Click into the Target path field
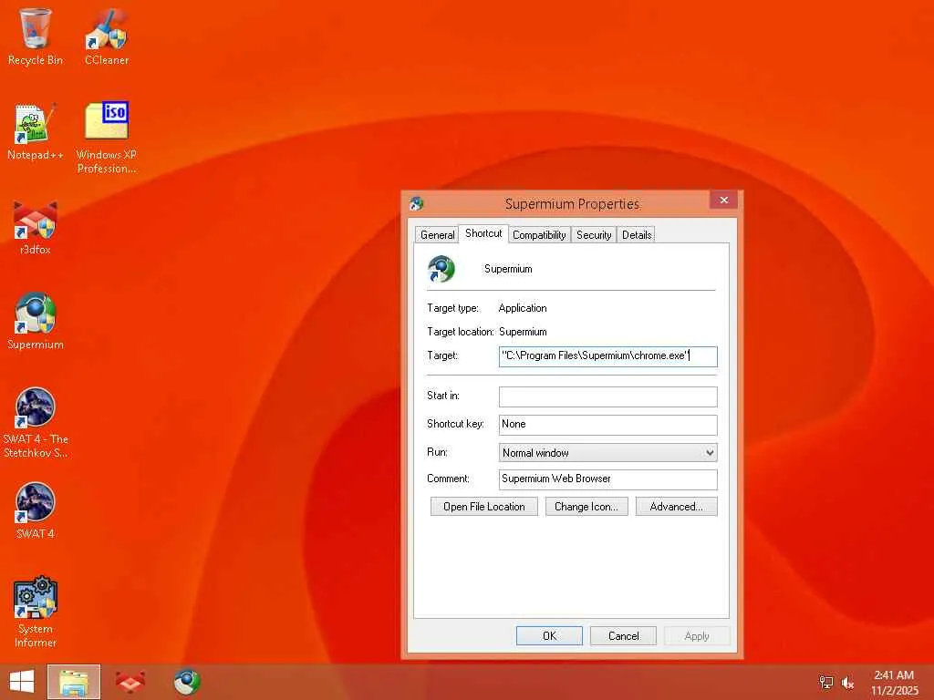Screen dimensions: 934x700 pyautogui.click(x=608, y=356)
